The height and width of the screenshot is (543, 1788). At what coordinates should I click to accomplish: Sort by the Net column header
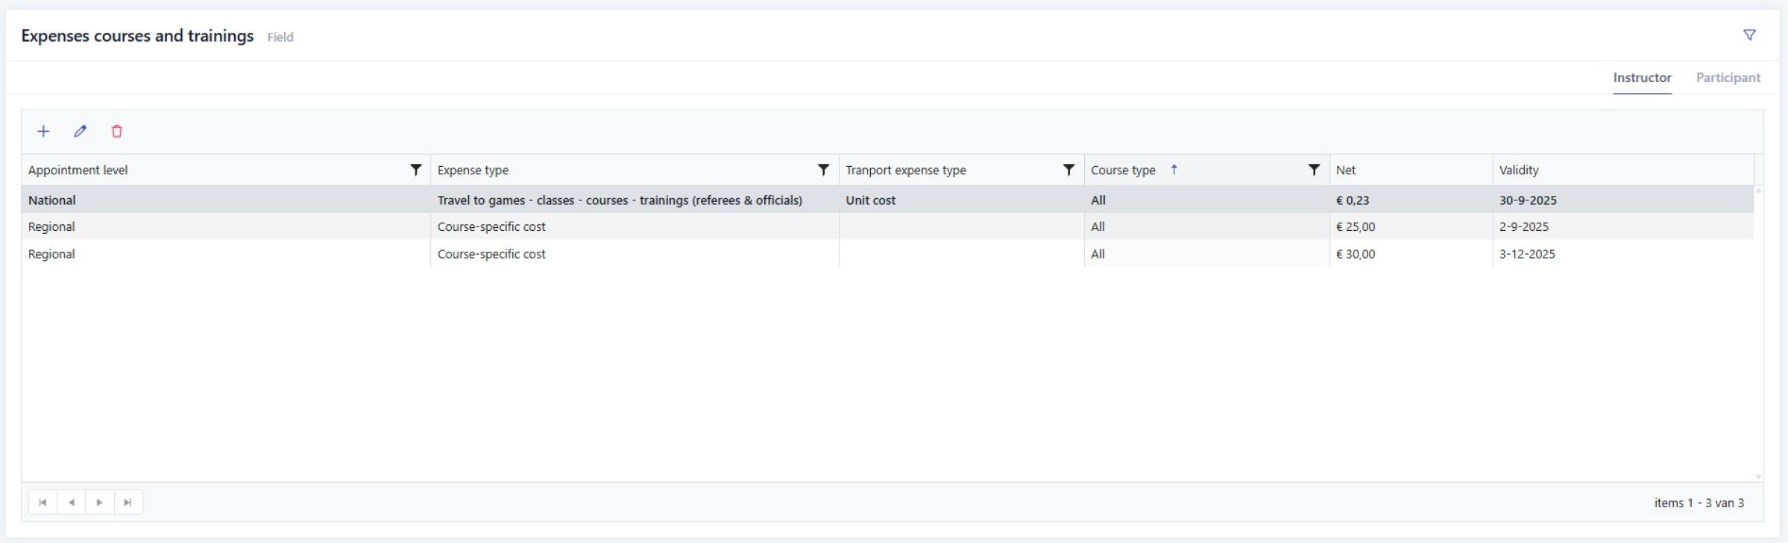point(1346,170)
